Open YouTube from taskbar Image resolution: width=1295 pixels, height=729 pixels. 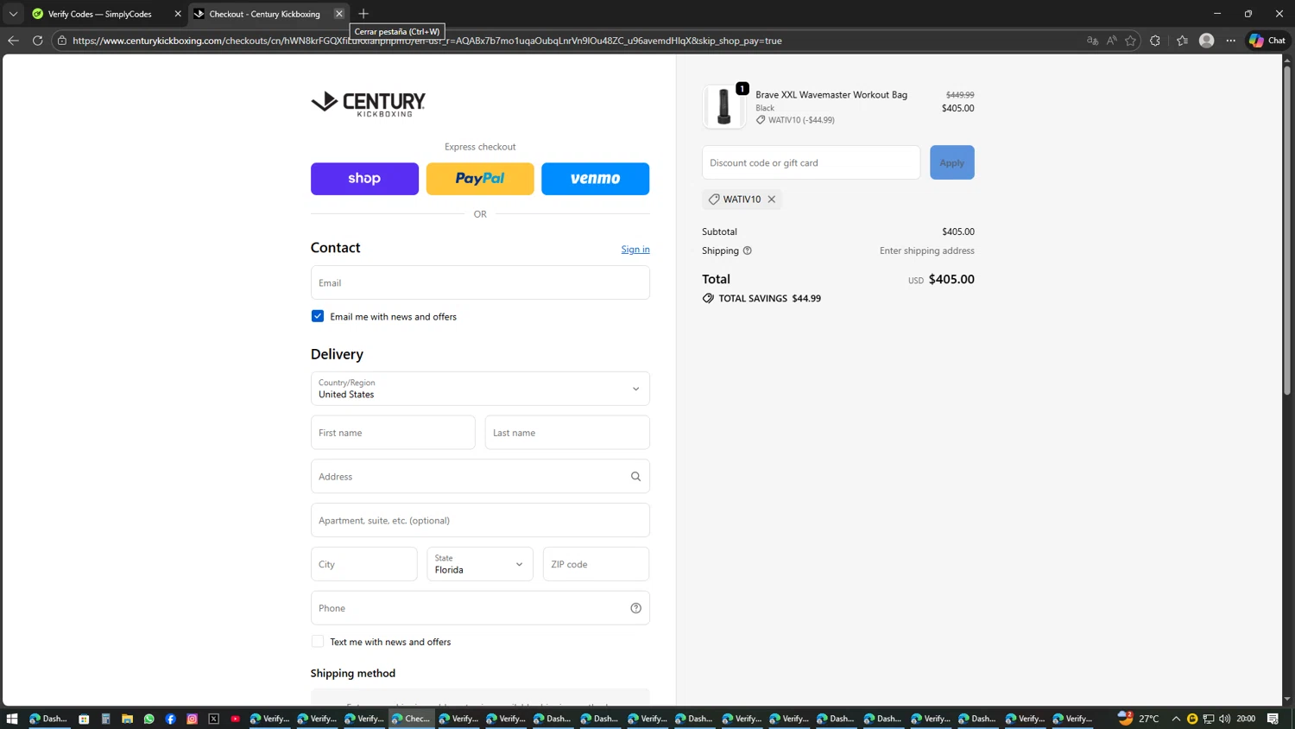click(x=236, y=719)
